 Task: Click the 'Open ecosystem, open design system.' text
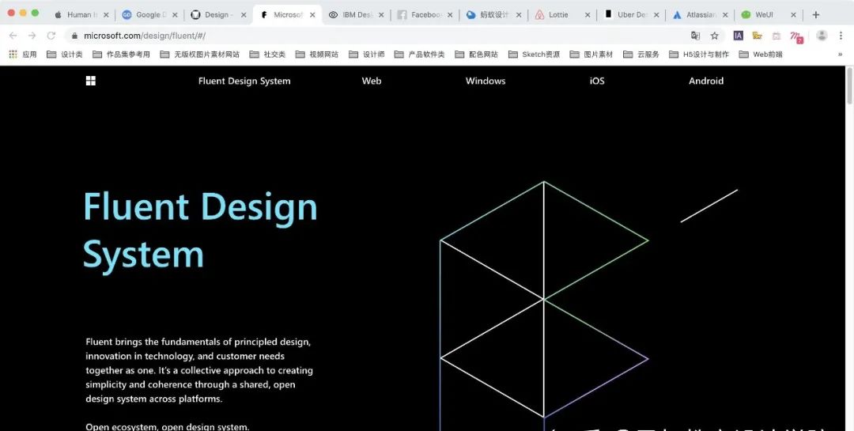(167, 426)
